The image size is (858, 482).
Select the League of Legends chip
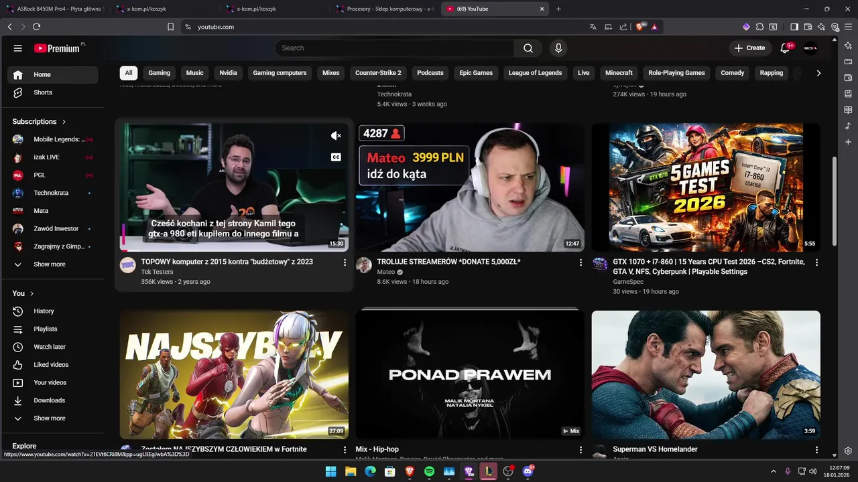(535, 73)
